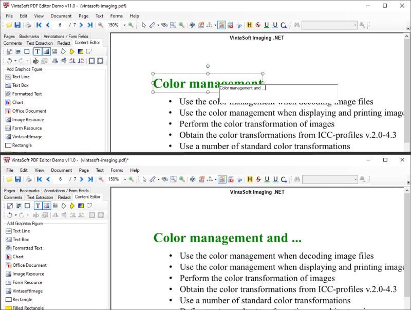Apply strikethrough using the S icon
The image size is (411, 310).
(x=257, y=25)
